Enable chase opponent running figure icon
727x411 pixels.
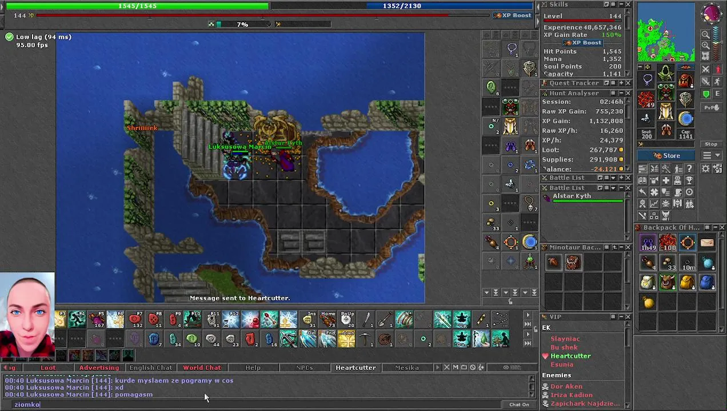[717, 82]
